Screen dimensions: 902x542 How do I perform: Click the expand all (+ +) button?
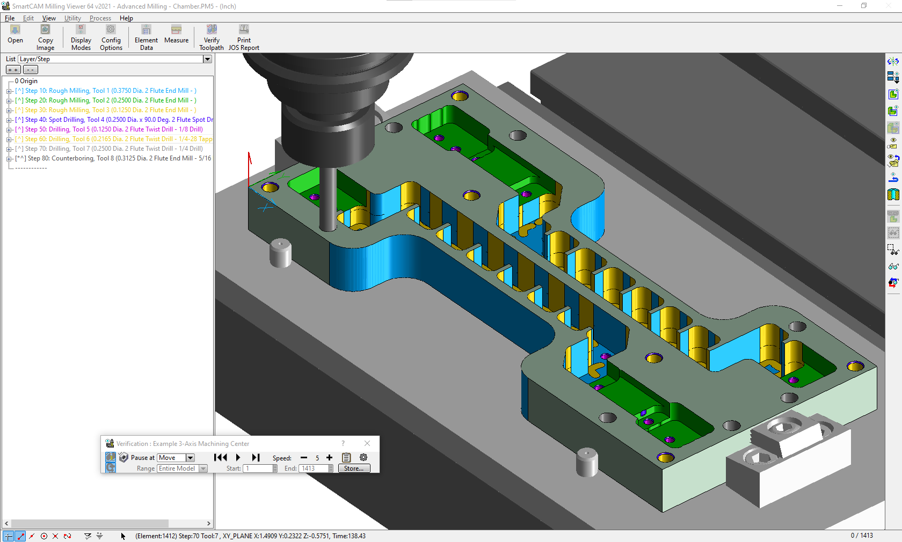point(13,70)
